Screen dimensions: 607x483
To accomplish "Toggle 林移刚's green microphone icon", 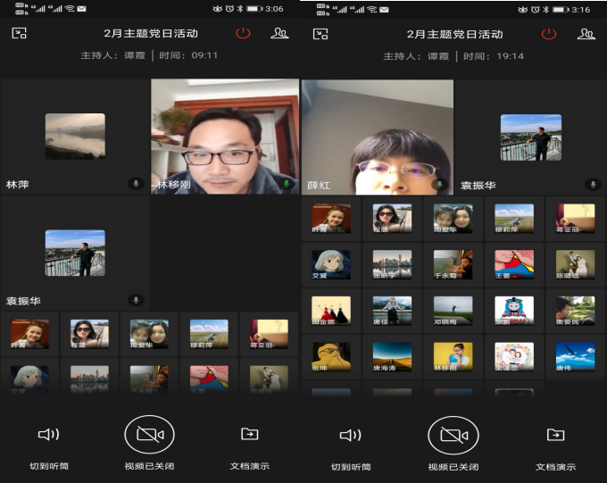I will point(287,184).
